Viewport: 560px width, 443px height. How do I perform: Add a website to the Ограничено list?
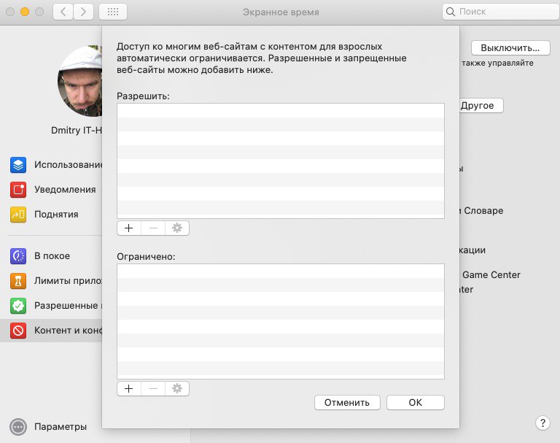click(129, 388)
